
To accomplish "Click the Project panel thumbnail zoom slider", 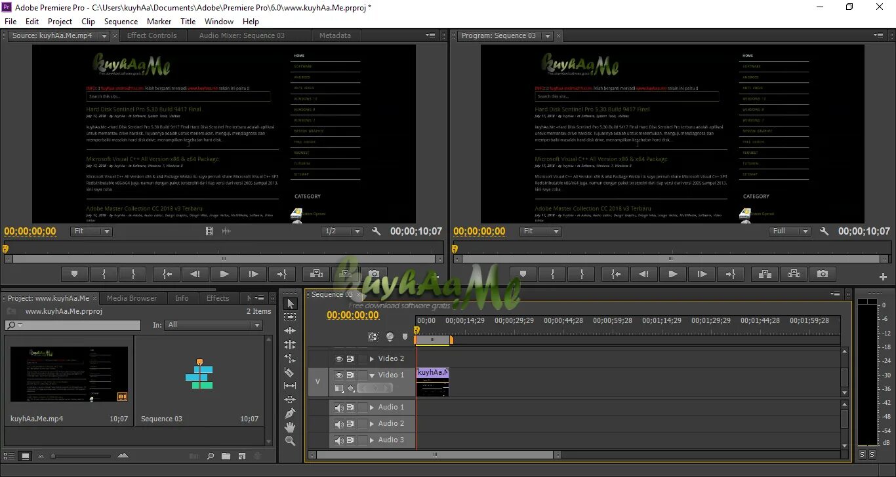I will 81,456.
